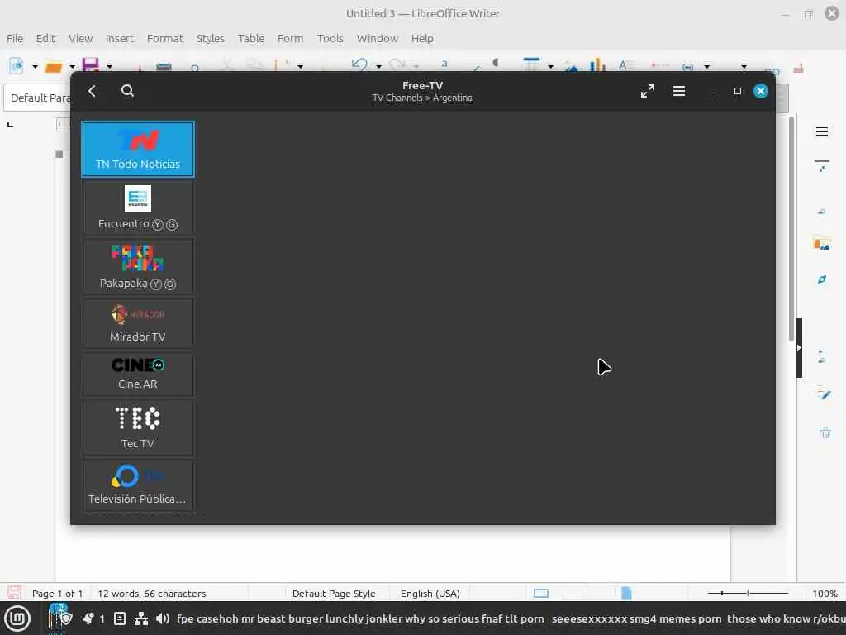Image resolution: width=846 pixels, height=635 pixels.
Task: Click the Undo icon in Writer toolbar
Action: [359, 64]
